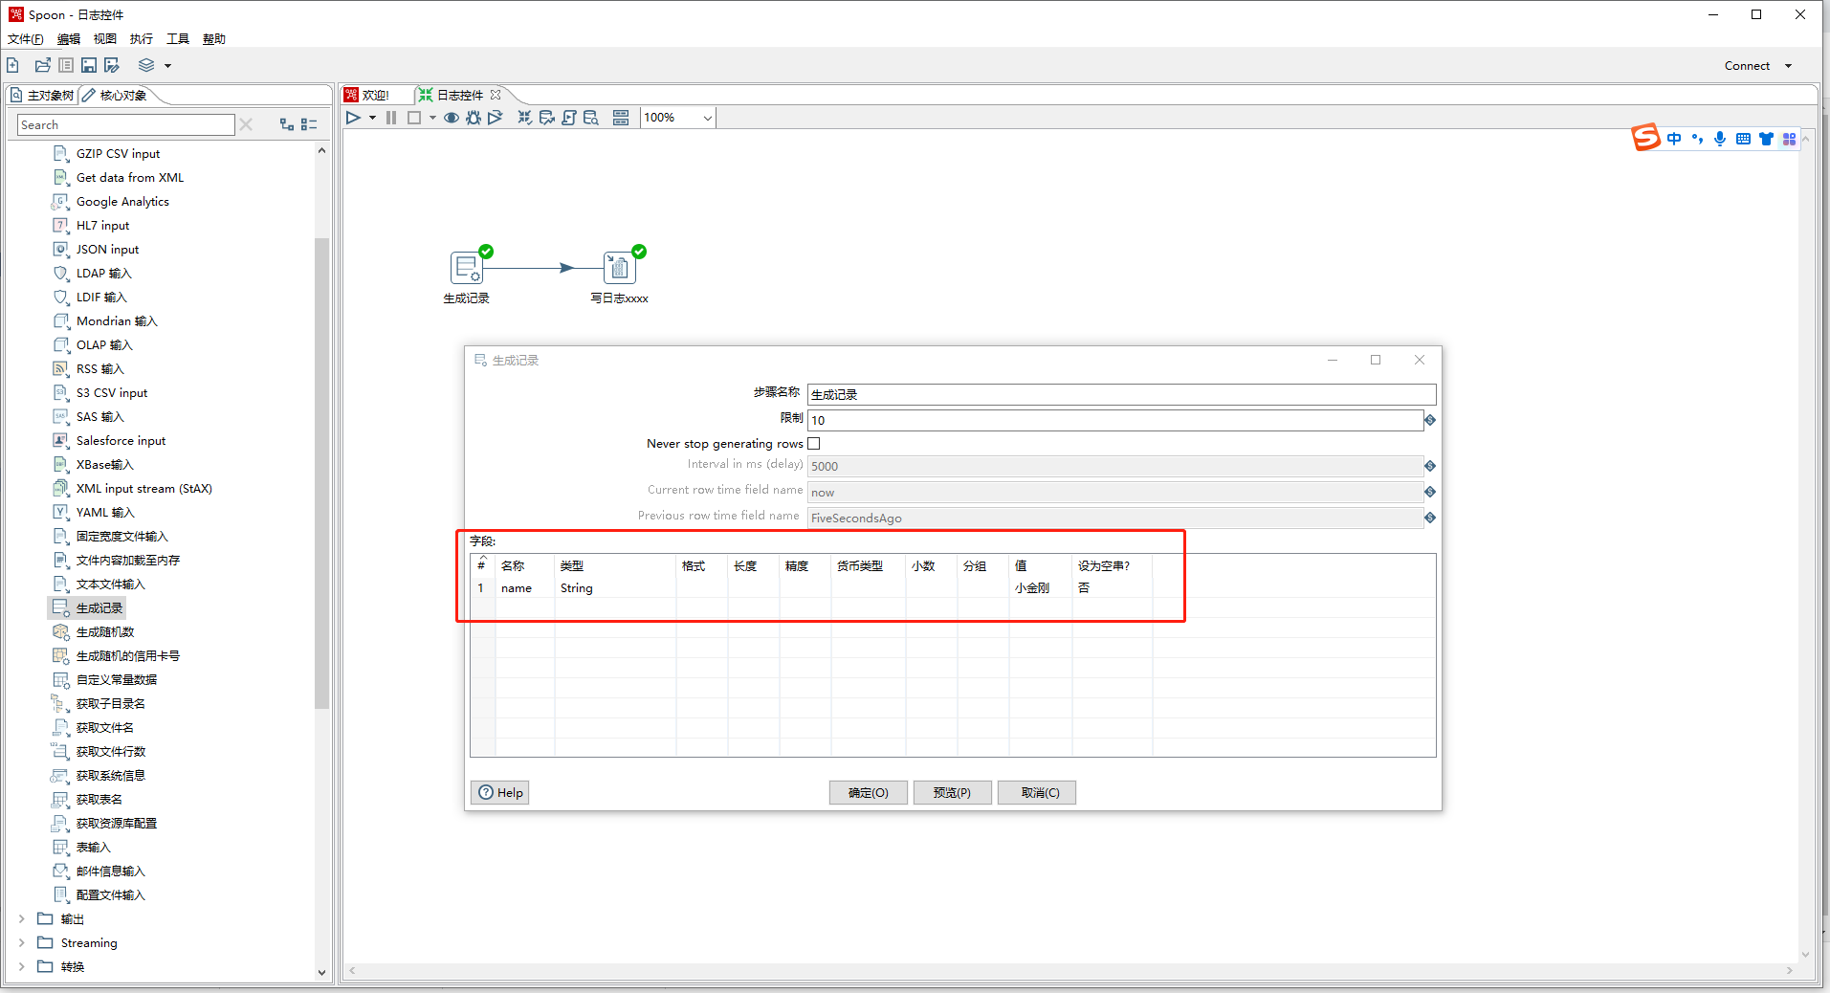Run the transformation with the play icon
1830x993 pixels.
pos(353,118)
